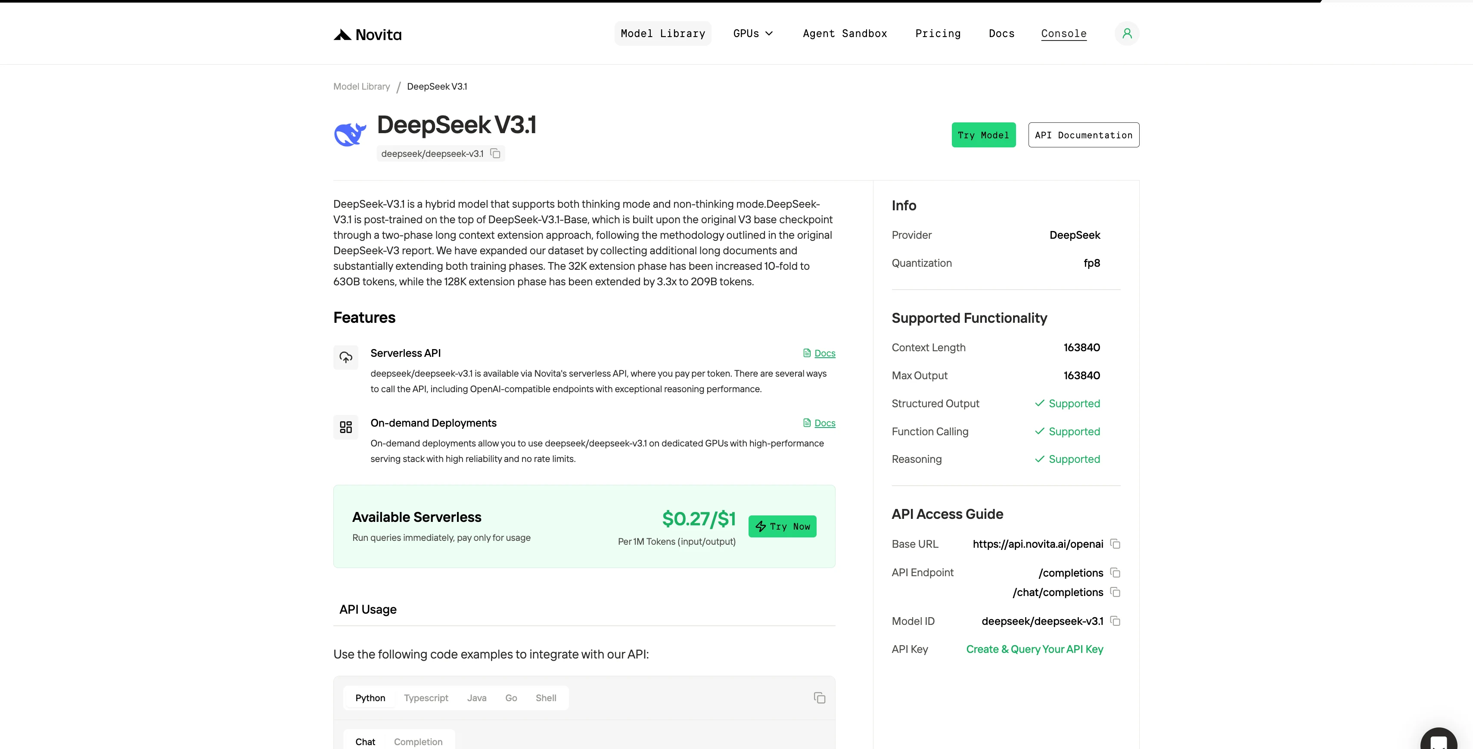1473x749 pixels.
Task: Click Reasoning Supported status
Action: tap(1067, 459)
